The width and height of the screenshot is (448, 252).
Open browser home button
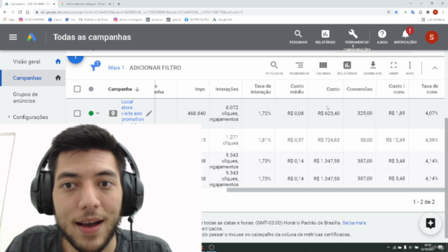click(27, 13)
